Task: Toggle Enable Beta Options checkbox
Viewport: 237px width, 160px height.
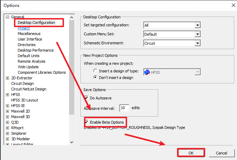Action: [x=86, y=122]
